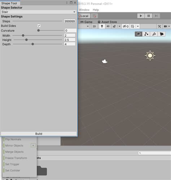171x180 pixels.
Task: Click the Width value field
Action: tap(70, 36)
